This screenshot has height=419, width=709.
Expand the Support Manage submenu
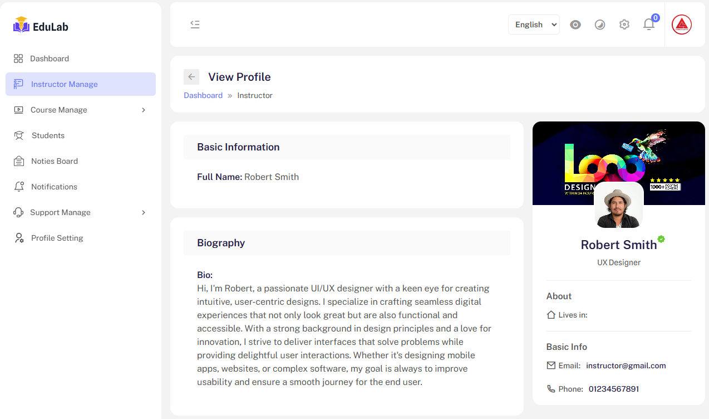point(81,212)
